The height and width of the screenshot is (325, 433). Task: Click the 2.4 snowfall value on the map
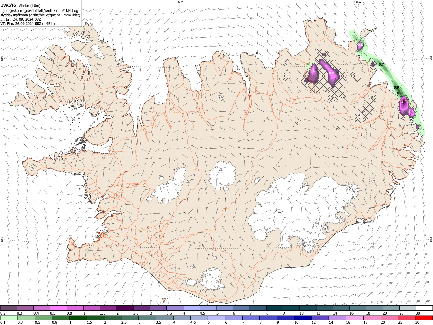click(403, 101)
